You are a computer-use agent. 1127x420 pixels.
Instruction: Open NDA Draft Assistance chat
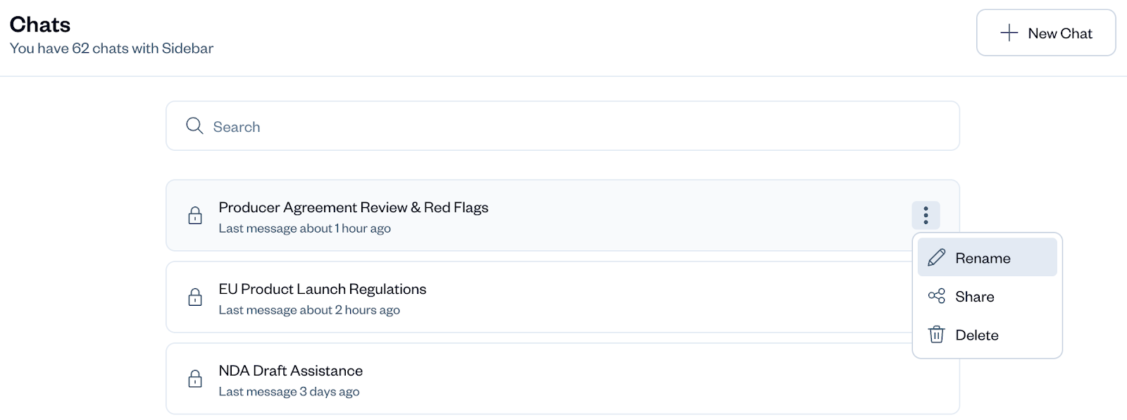point(291,371)
